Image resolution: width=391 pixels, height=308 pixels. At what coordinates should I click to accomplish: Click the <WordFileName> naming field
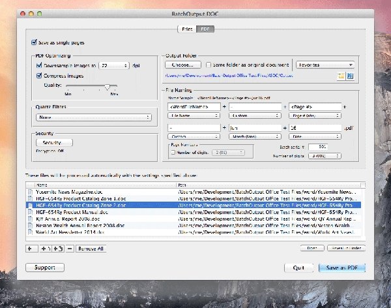(194, 106)
